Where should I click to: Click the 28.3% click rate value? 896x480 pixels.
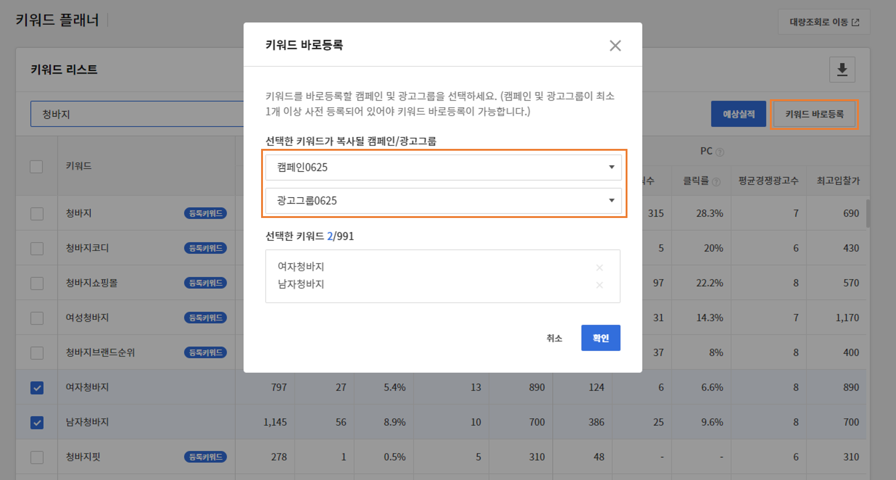point(710,213)
